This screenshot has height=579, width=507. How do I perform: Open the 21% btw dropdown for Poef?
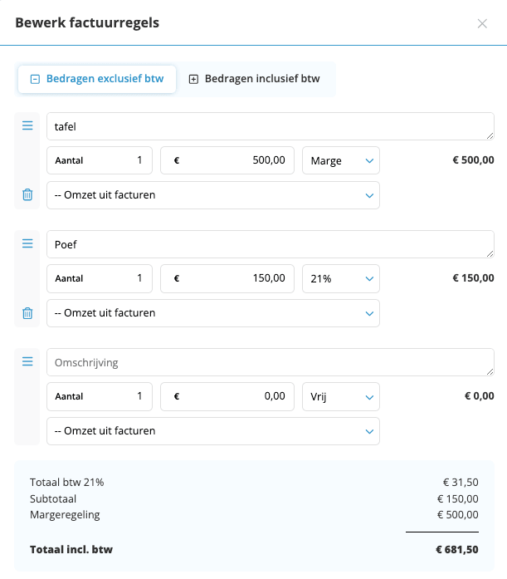coord(340,279)
